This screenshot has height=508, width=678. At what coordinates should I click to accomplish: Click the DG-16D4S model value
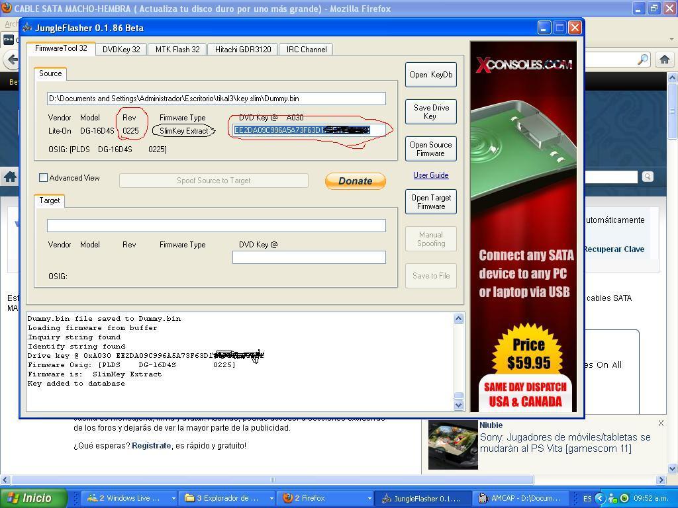click(x=97, y=130)
